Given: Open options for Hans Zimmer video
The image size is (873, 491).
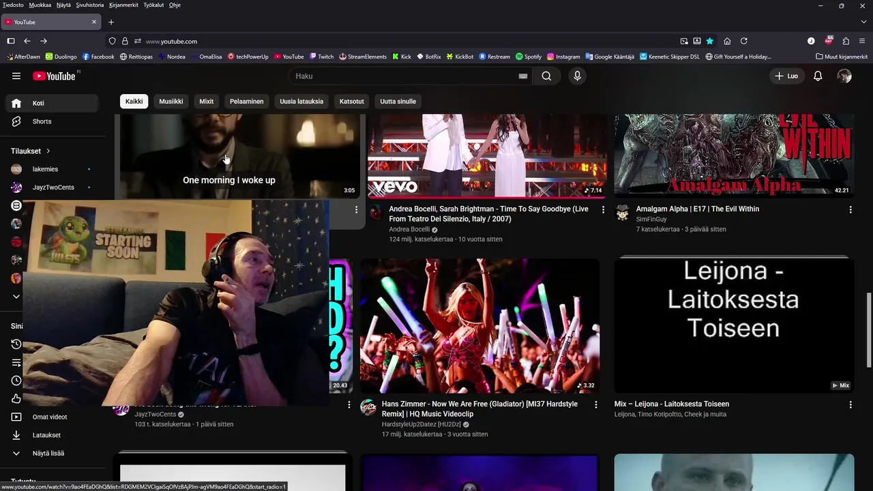Looking at the screenshot, I should pos(596,404).
